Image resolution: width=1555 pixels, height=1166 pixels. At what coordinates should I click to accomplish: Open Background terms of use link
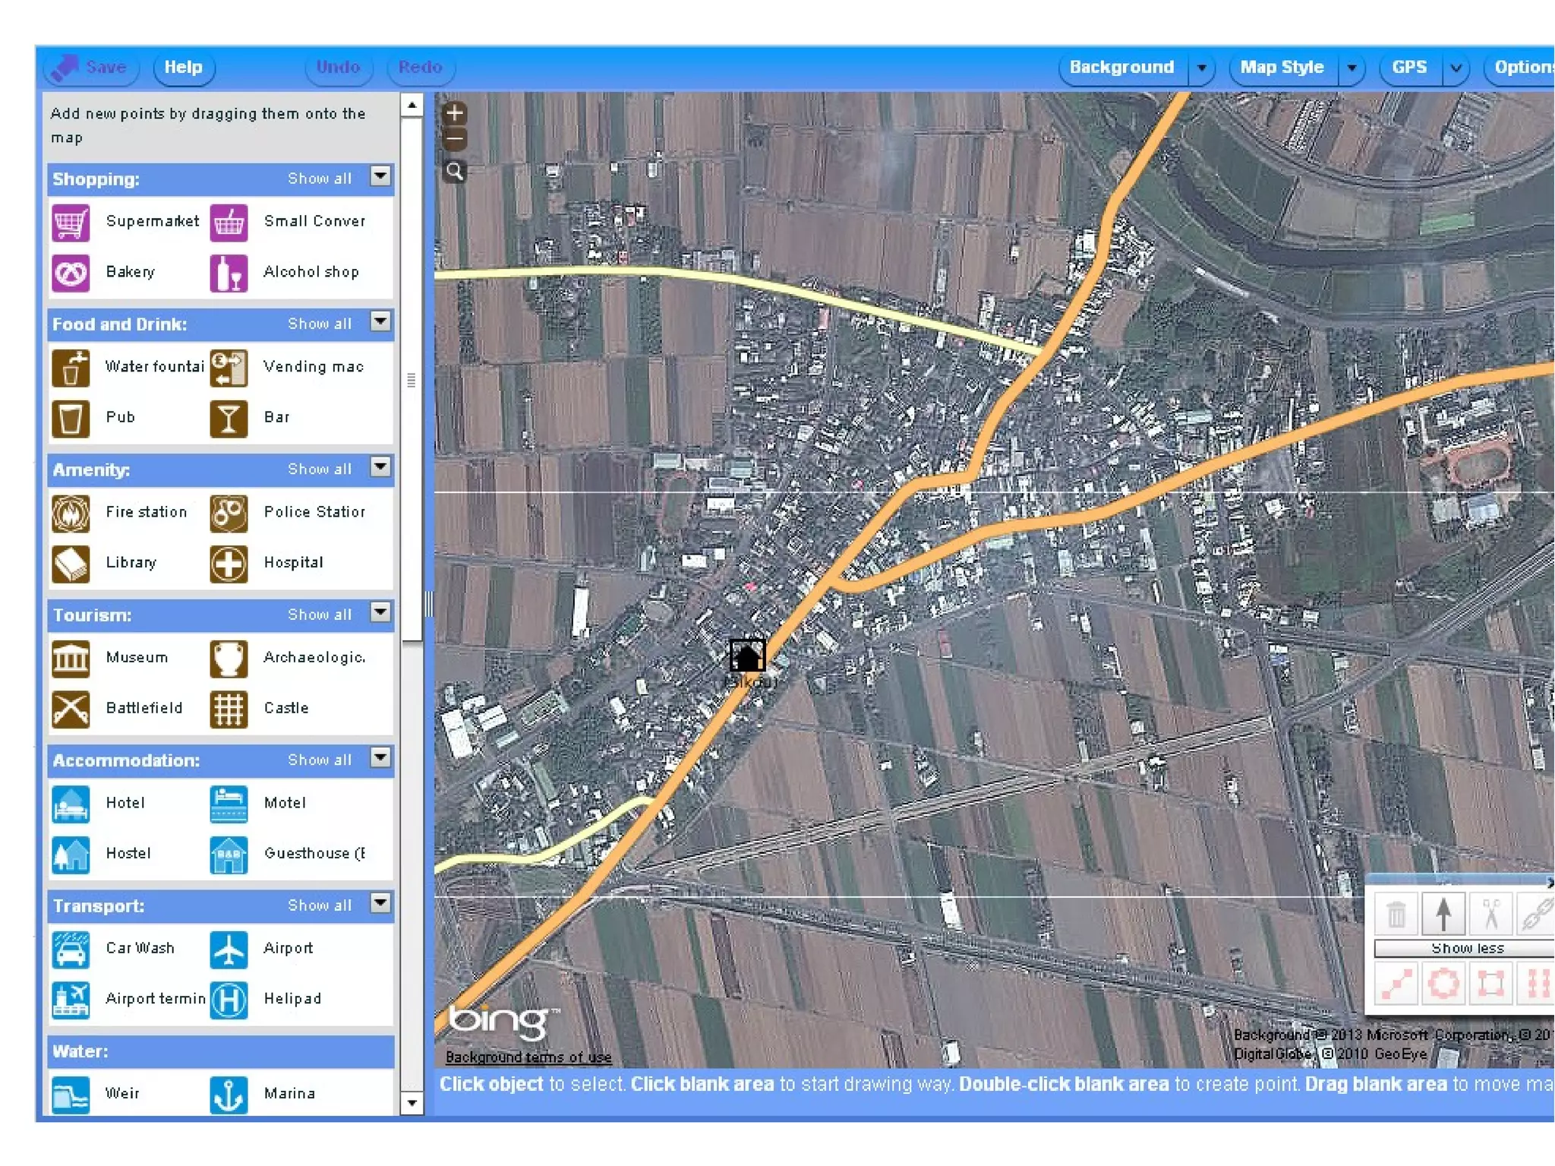click(528, 1057)
